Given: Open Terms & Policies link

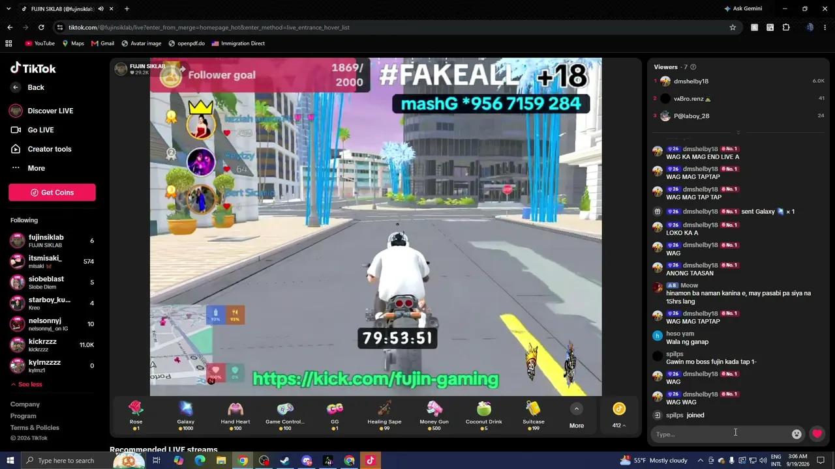Looking at the screenshot, I should [35, 428].
